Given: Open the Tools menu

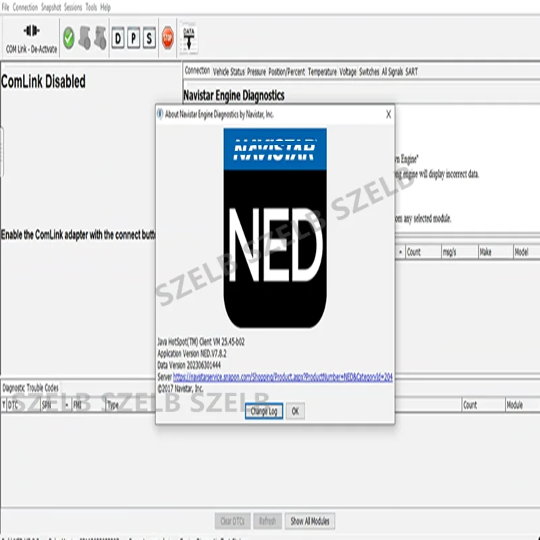Looking at the screenshot, I should [91, 7].
